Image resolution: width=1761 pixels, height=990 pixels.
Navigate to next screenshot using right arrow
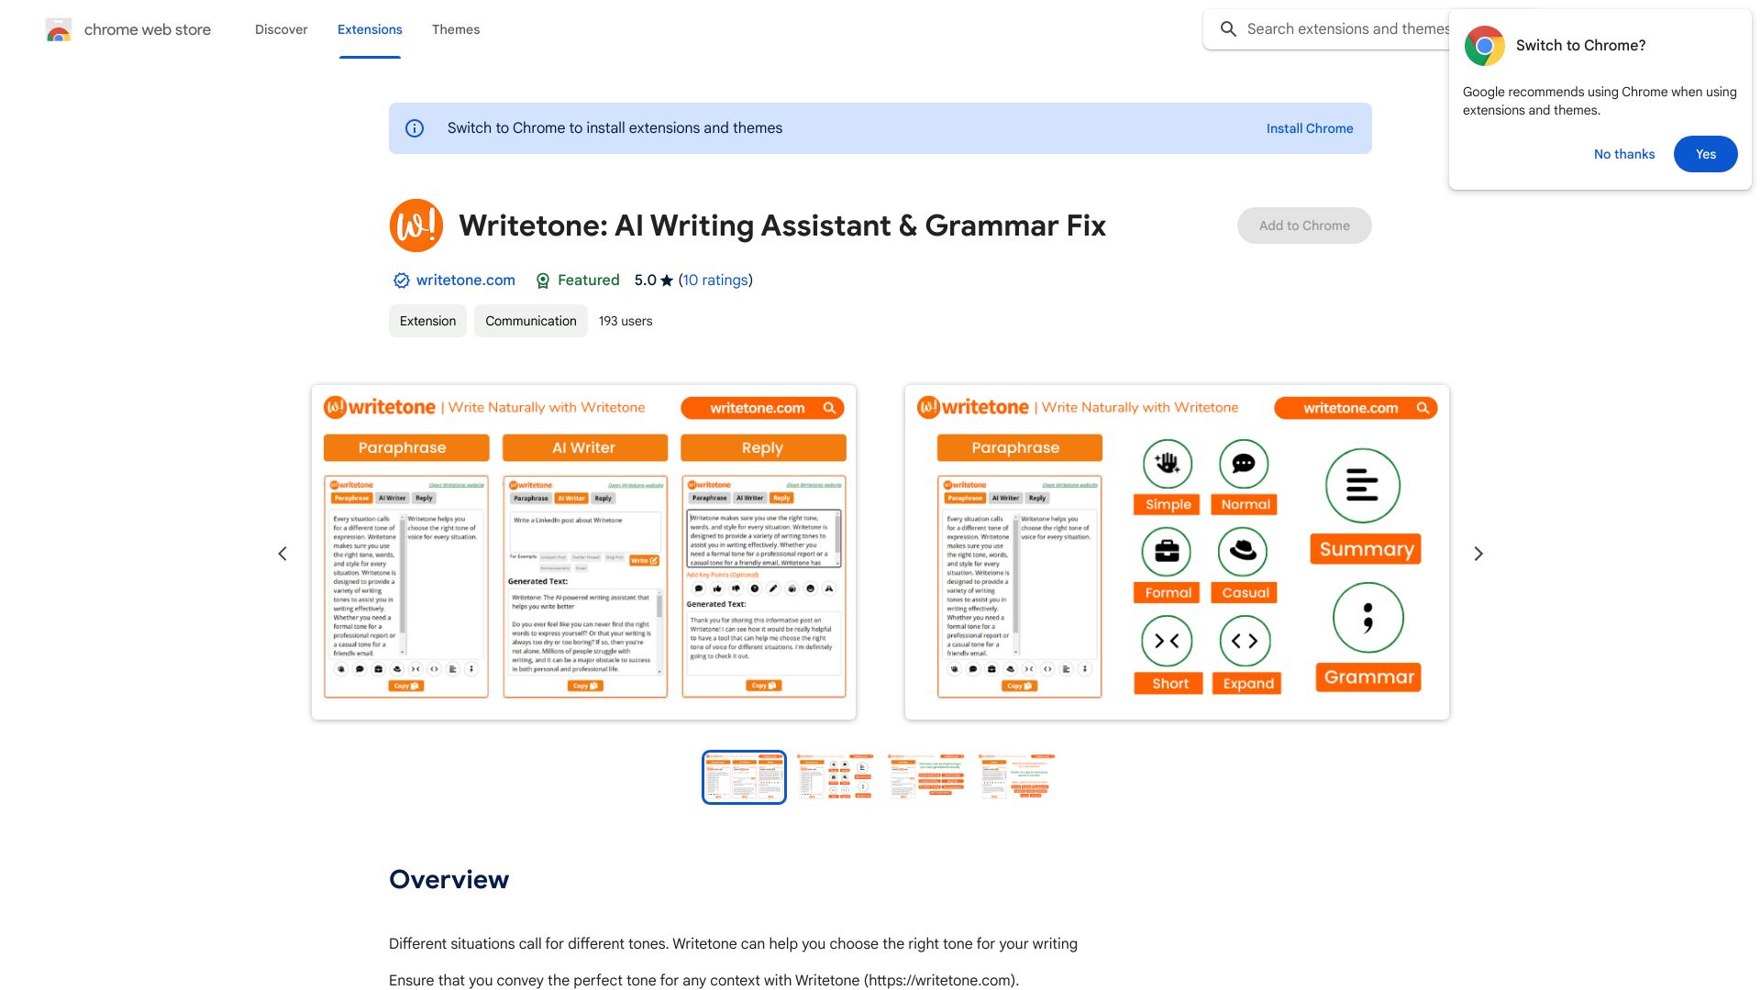[1478, 554]
